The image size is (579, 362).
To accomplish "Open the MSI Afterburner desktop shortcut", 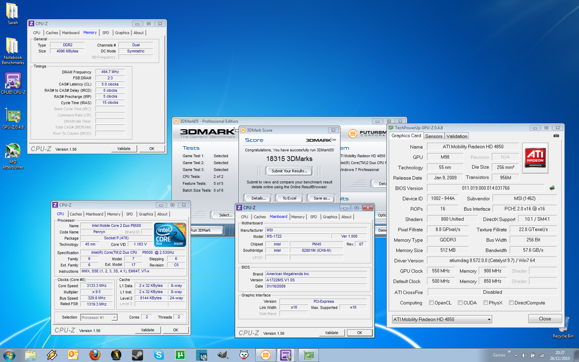I will 13,156.
